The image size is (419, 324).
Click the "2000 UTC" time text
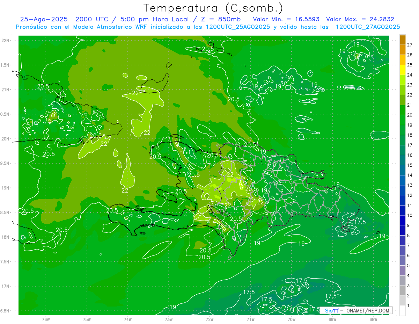coord(92,20)
